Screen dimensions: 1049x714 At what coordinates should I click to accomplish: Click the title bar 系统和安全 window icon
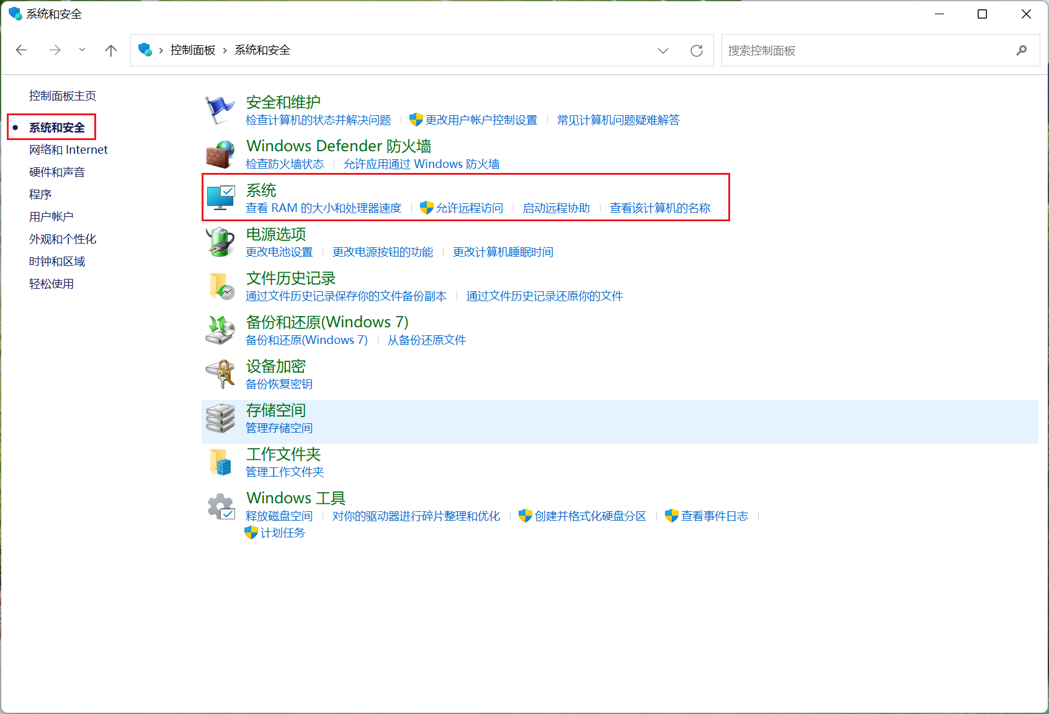pos(15,14)
